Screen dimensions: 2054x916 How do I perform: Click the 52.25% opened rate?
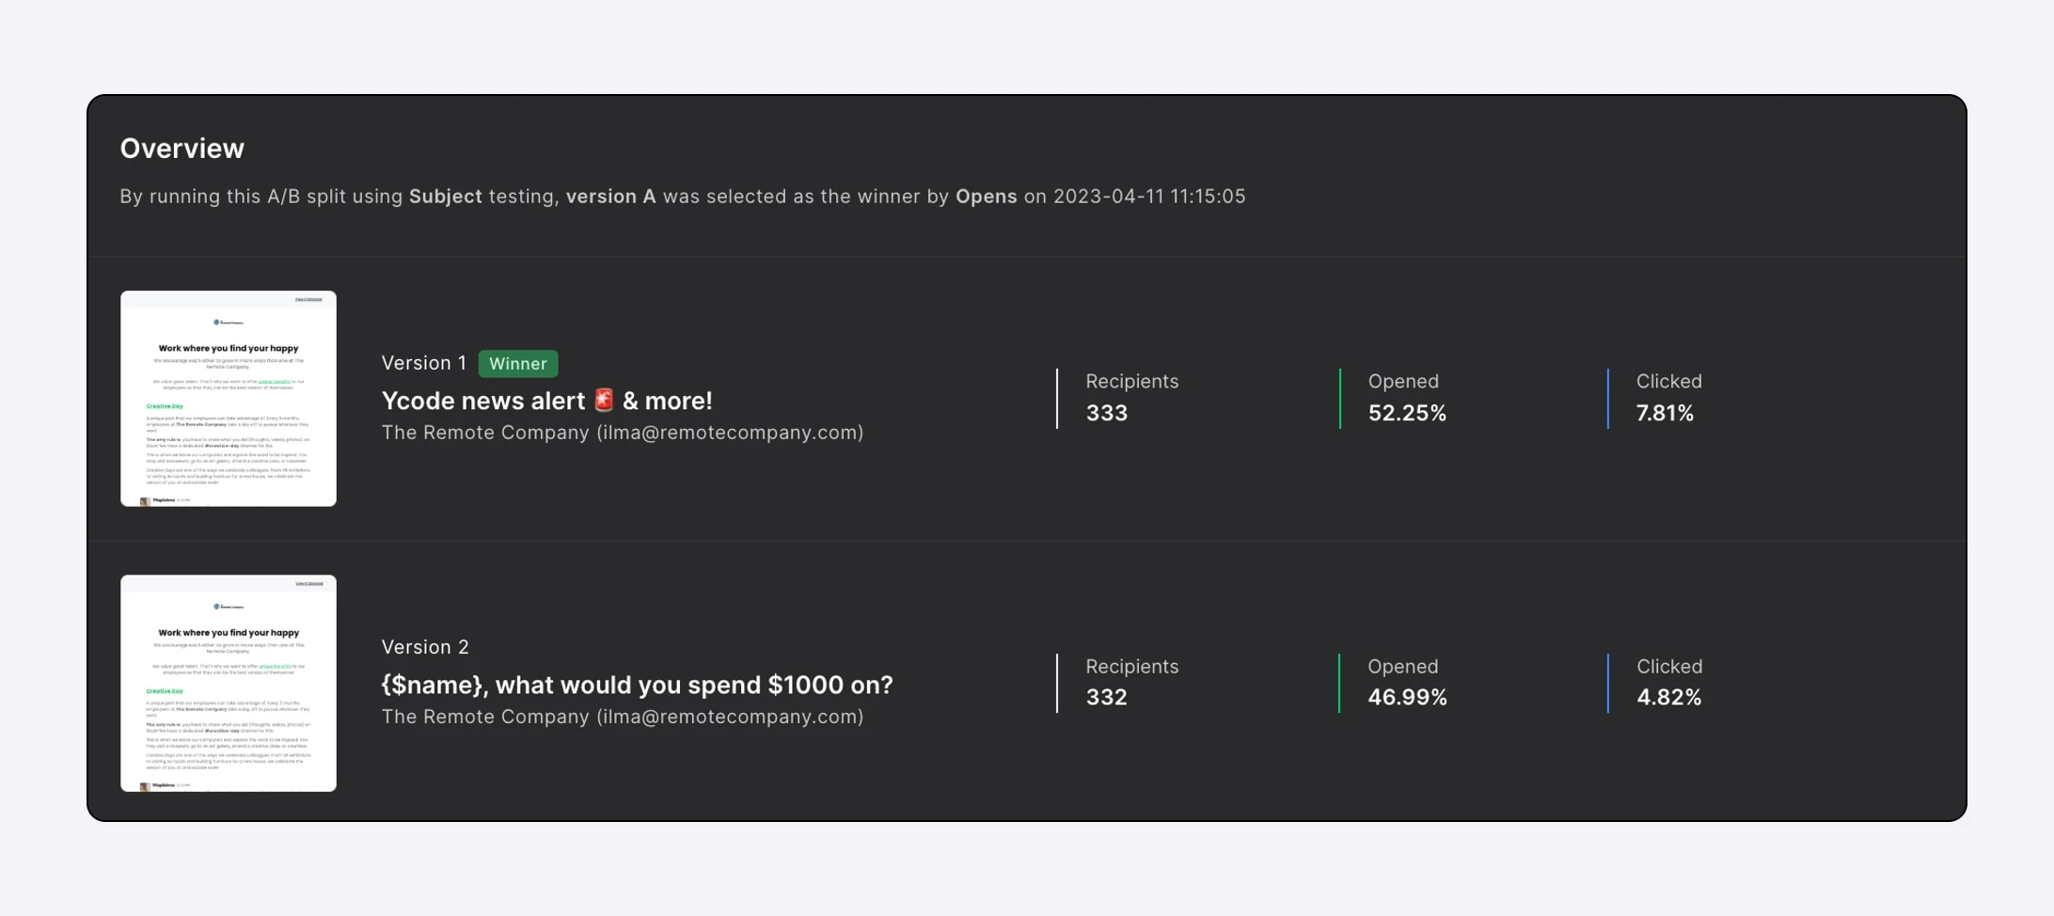point(1407,414)
